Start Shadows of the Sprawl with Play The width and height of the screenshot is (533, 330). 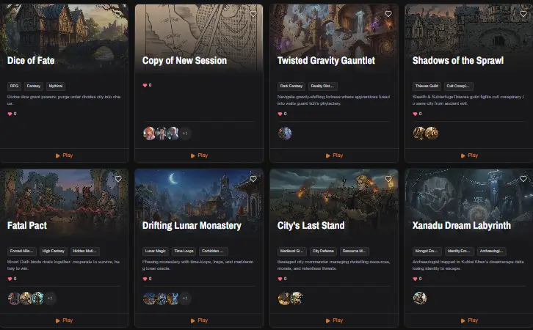point(469,155)
